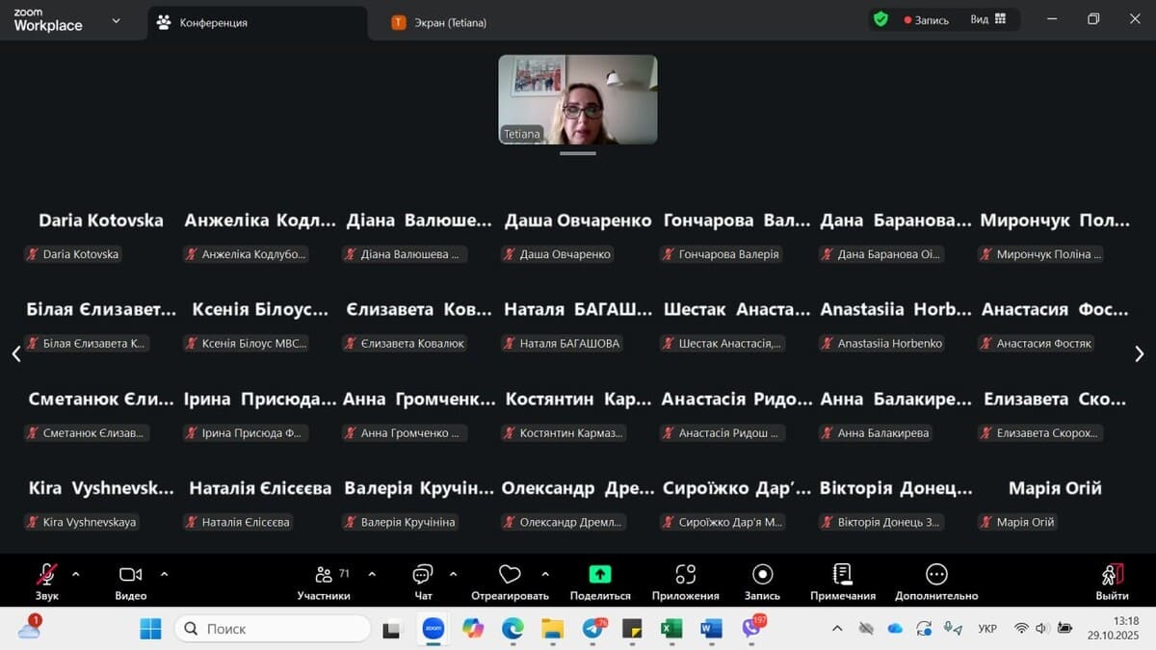Select the Конференция tab
1156x650 pixels.
click(213, 22)
